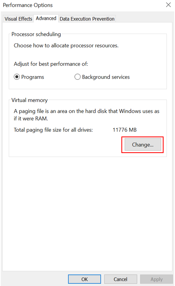Dismiss the dialog with Cancel
Screen dimensions: 175x286
tap(121, 279)
